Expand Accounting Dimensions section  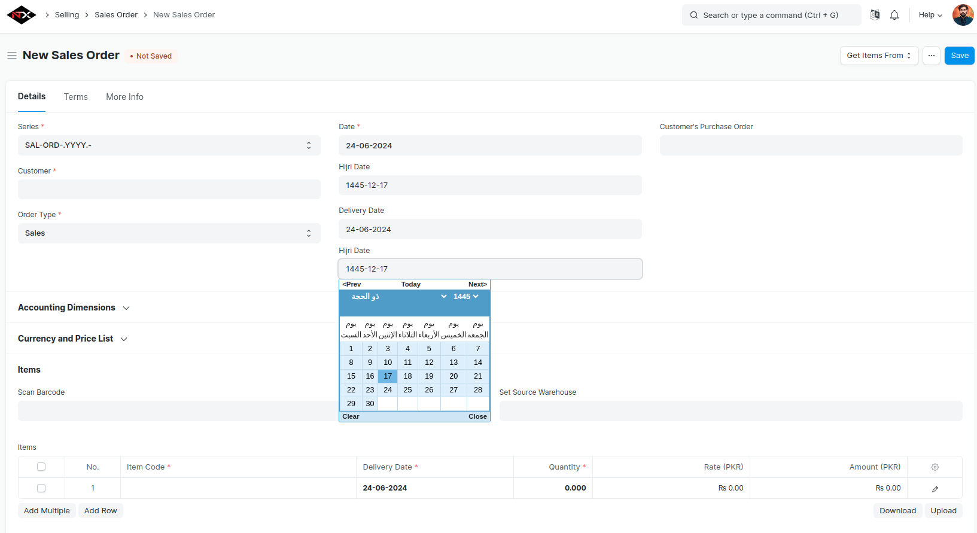pos(74,307)
